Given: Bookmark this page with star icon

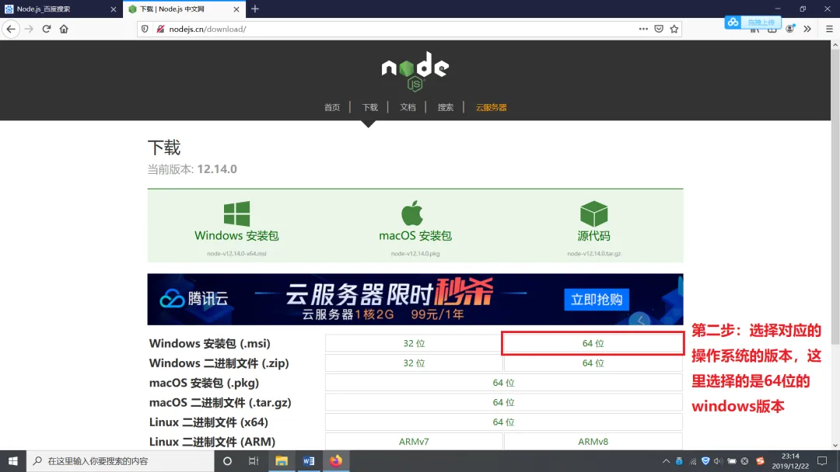Looking at the screenshot, I should pyautogui.click(x=674, y=29).
